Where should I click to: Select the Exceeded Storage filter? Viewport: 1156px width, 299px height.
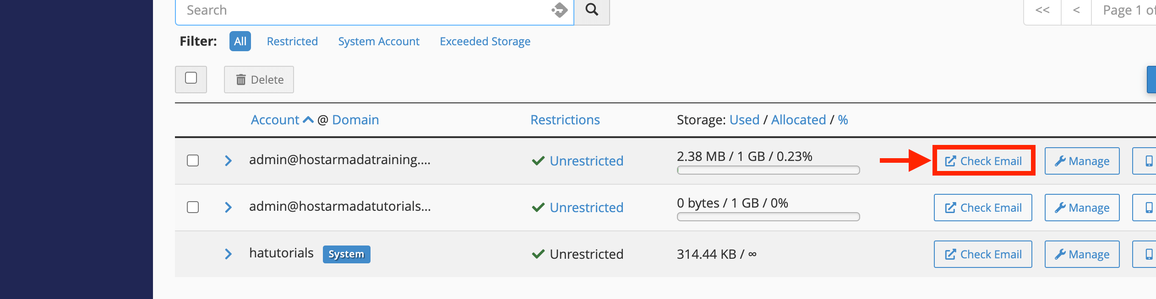(485, 41)
